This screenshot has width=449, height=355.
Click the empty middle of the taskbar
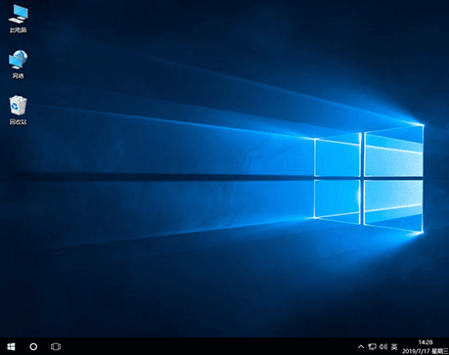click(x=208, y=346)
